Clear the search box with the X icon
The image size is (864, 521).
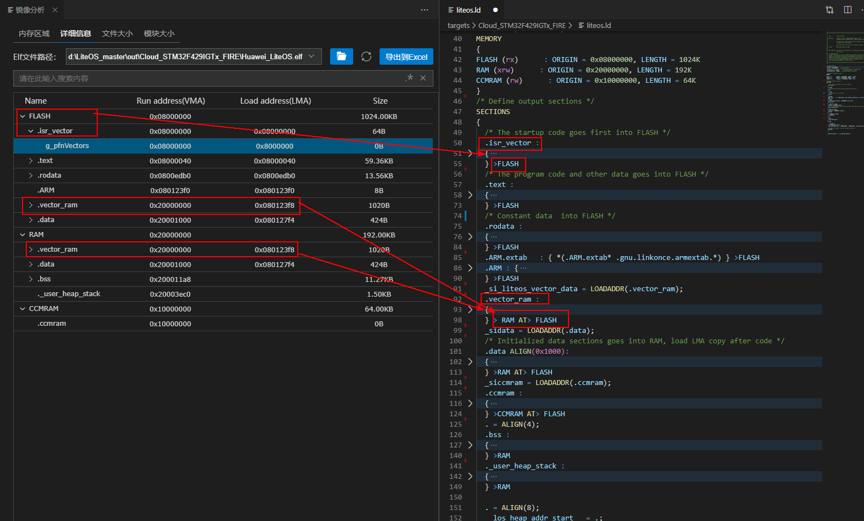(423, 78)
